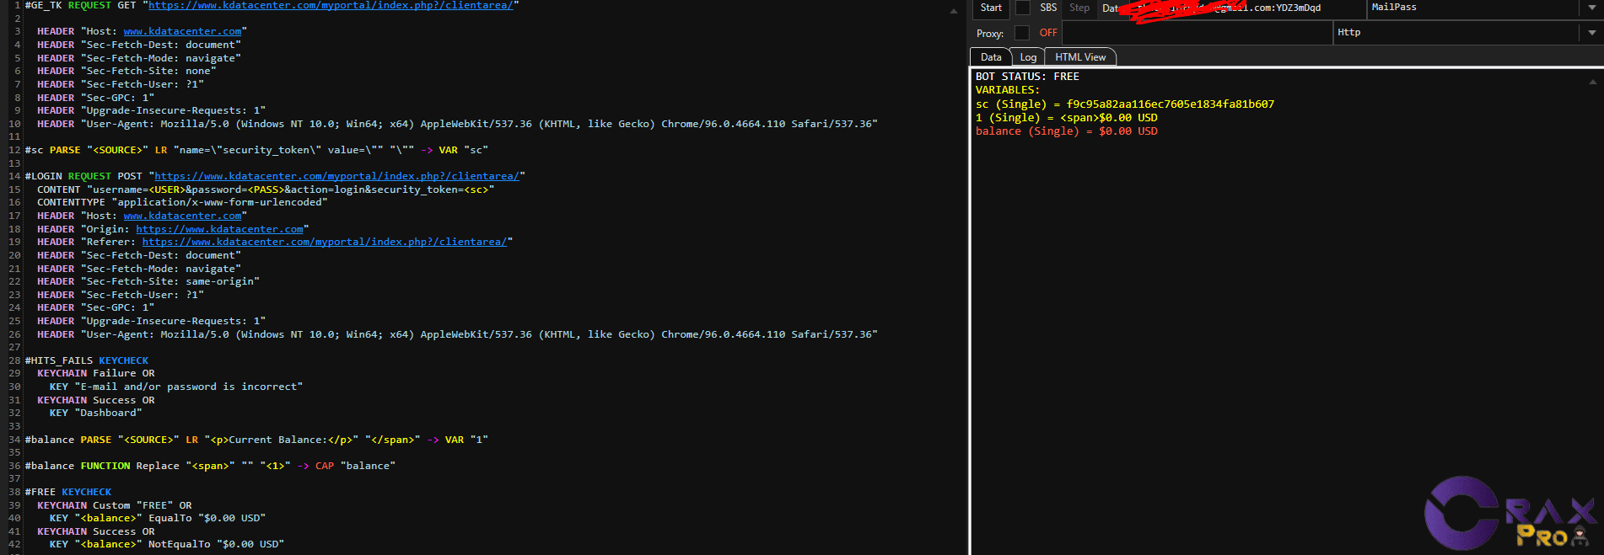Click the "Sec-GPC: 1" header on line 8
1604x555 pixels.
tap(95, 98)
